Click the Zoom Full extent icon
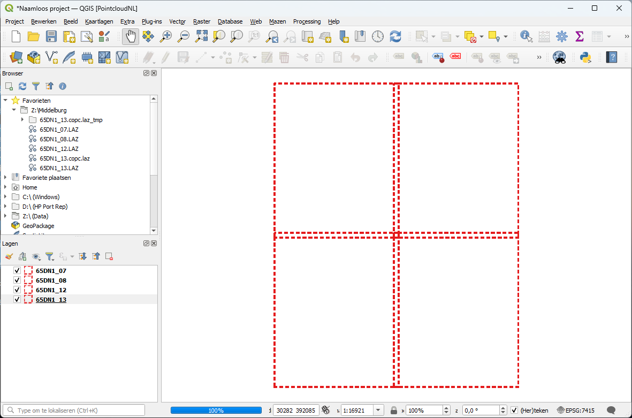Screen dimensions: 632x418 [202, 36]
